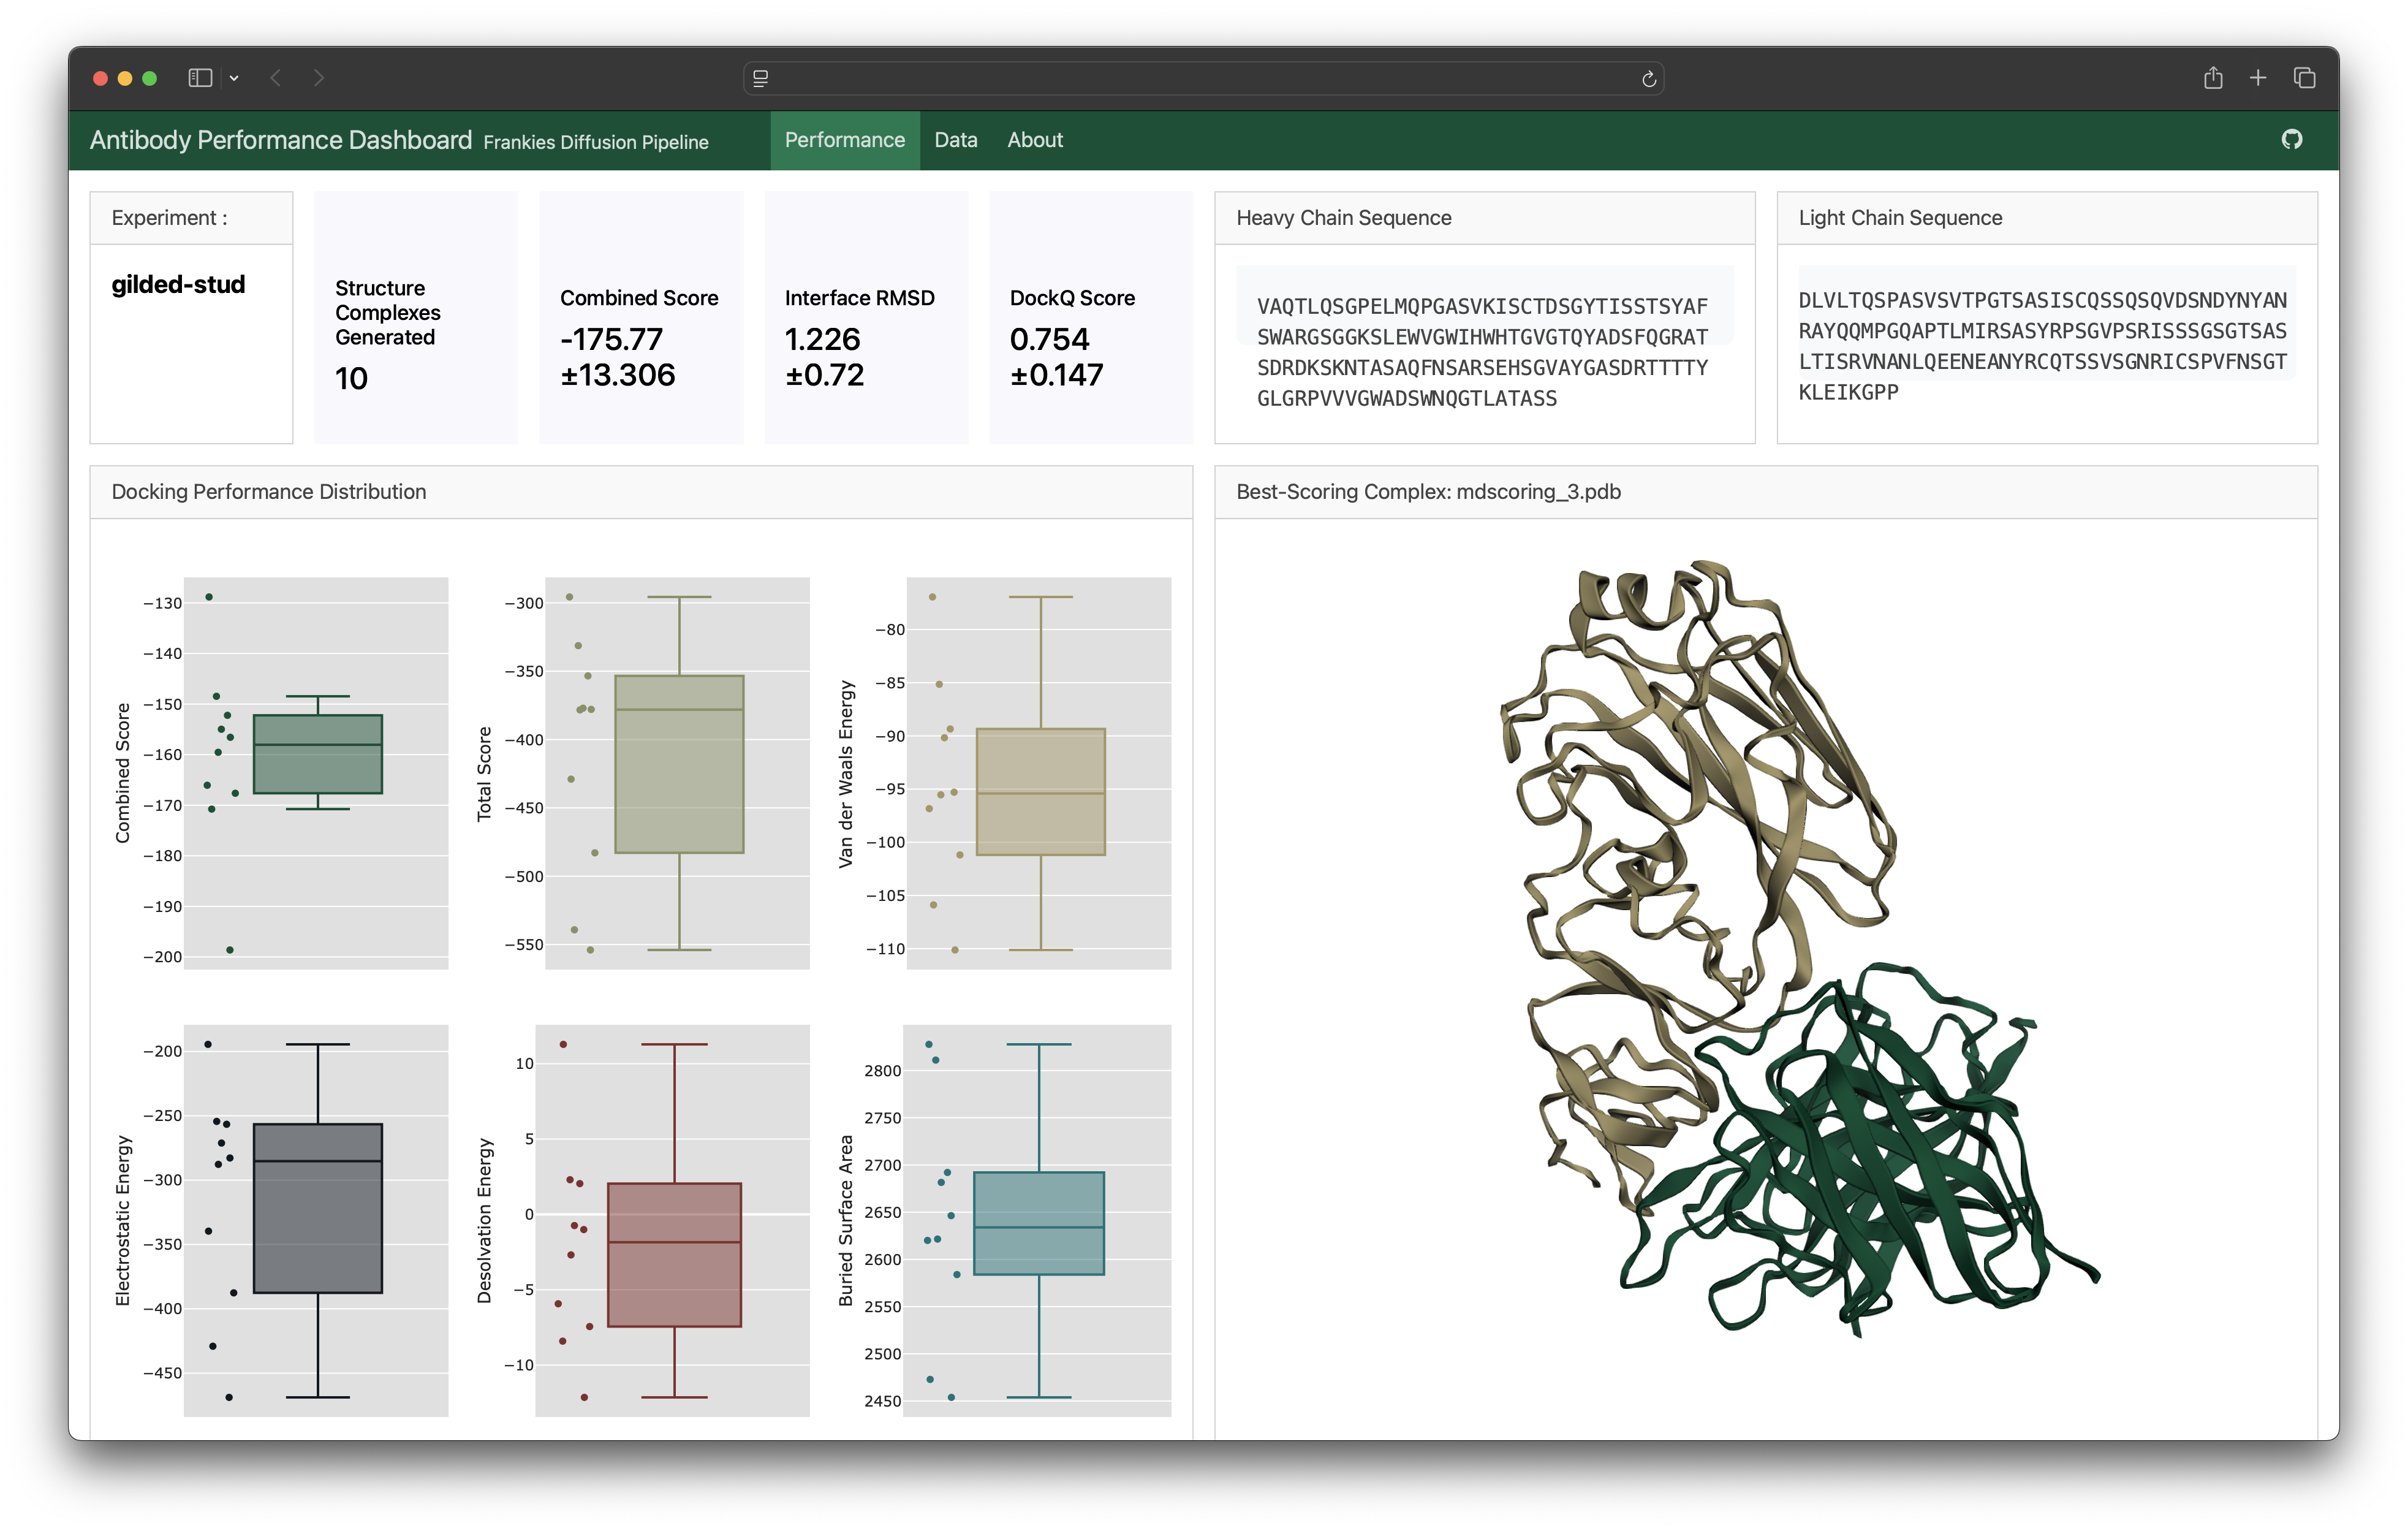Open the About tab
The width and height of the screenshot is (2408, 1531).
click(1034, 140)
